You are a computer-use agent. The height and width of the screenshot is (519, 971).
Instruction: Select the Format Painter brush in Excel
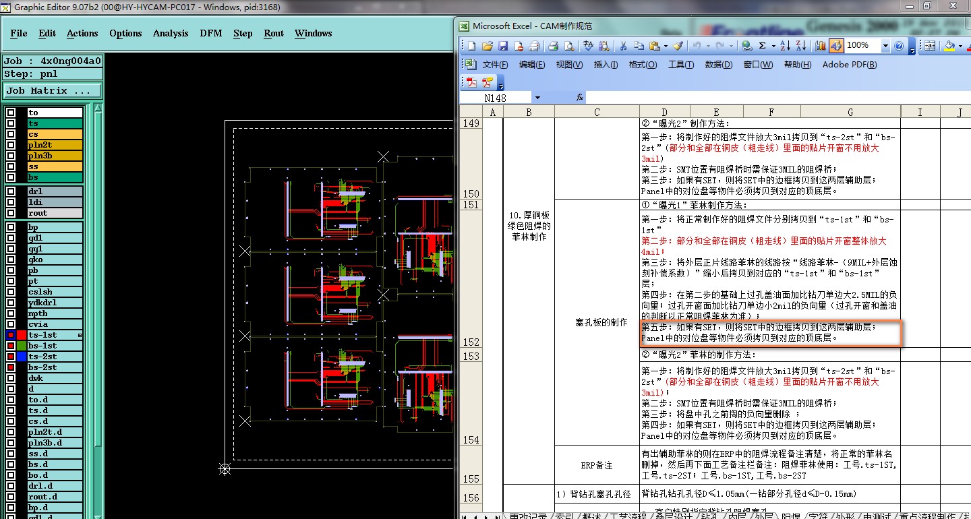(678, 46)
